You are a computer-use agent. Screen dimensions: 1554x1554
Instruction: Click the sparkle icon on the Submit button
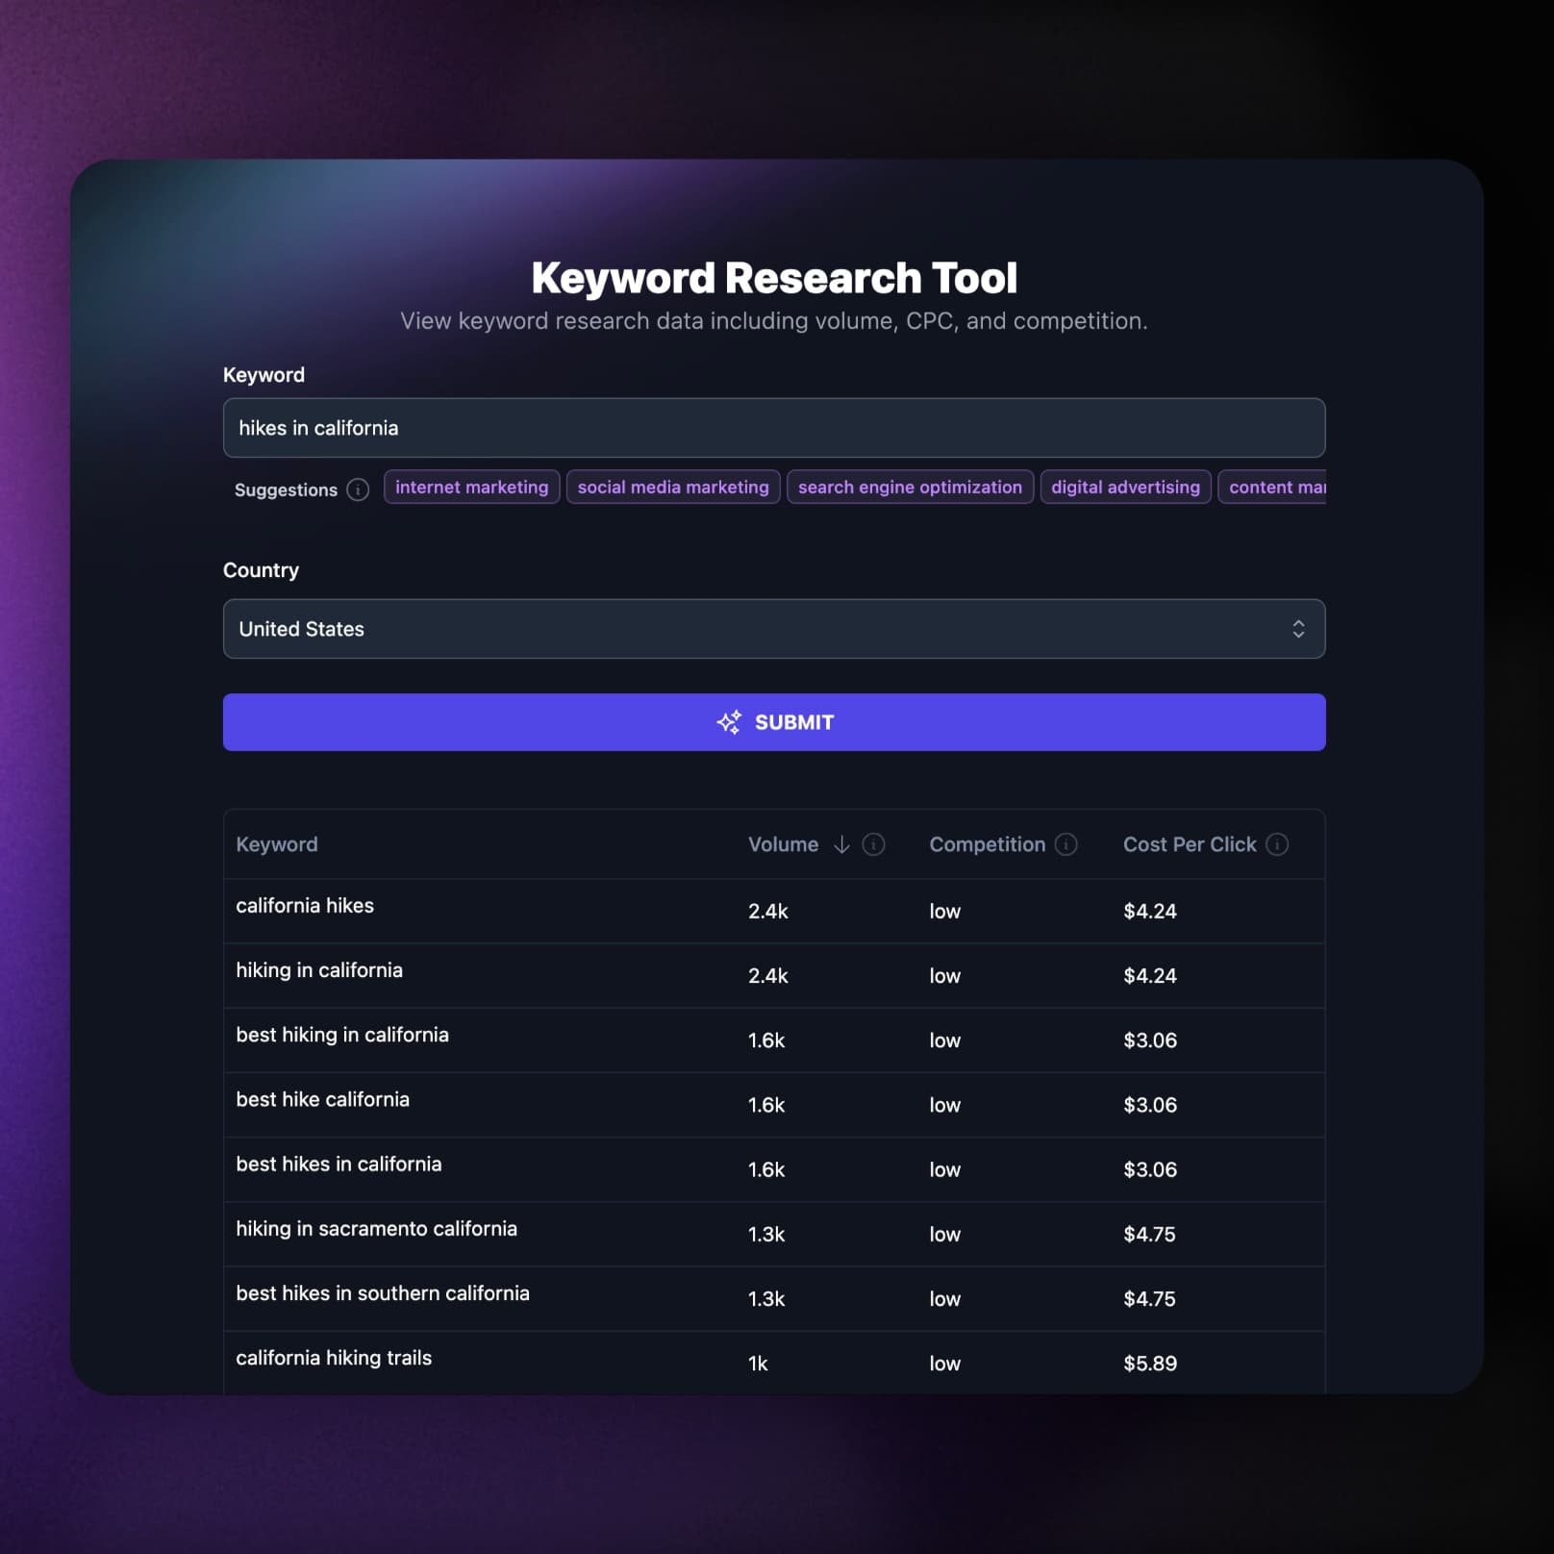728,721
